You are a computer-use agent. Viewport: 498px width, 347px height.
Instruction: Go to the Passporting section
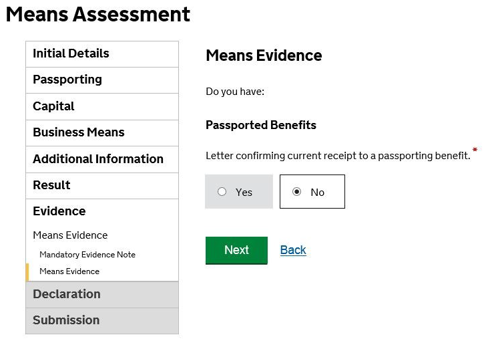pos(67,80)
